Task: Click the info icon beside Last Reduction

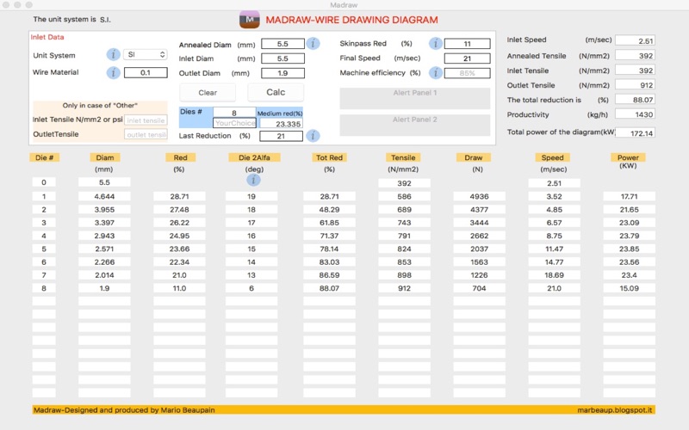Action: [x=313, y=136]
